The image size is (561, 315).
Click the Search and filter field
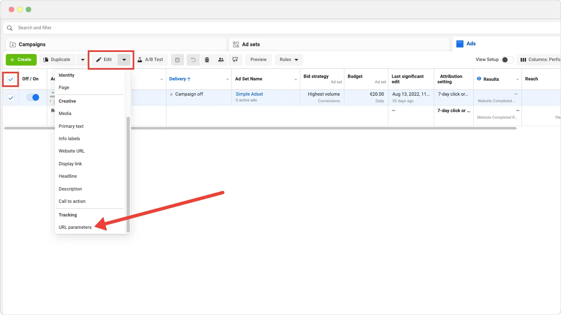282,28
